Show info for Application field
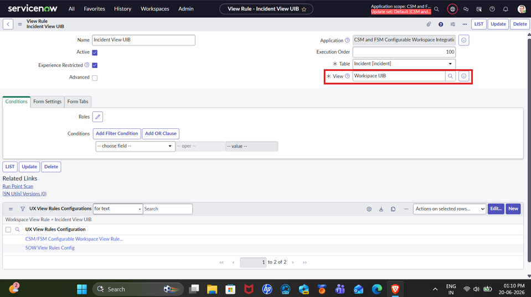 click(x=463, y=40)
